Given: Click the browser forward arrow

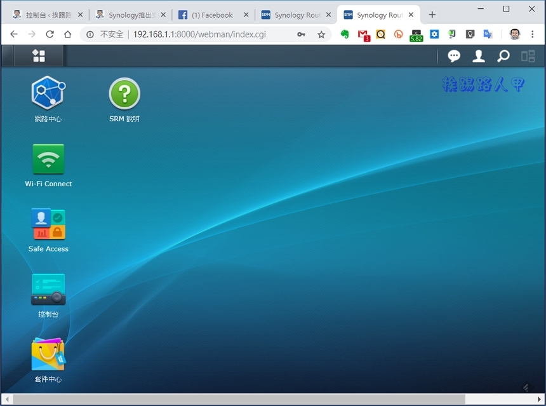Looking at the screenshot, I should pyautogui.click(x=32, y=34).
